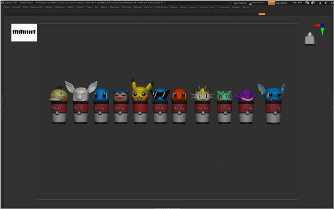This screenshot has height=209, width=334.
Task: Open the Película menu
Action: (x=137, y=7)
